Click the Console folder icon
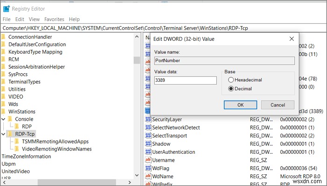327x186 pixels. [x=10, y=119]
